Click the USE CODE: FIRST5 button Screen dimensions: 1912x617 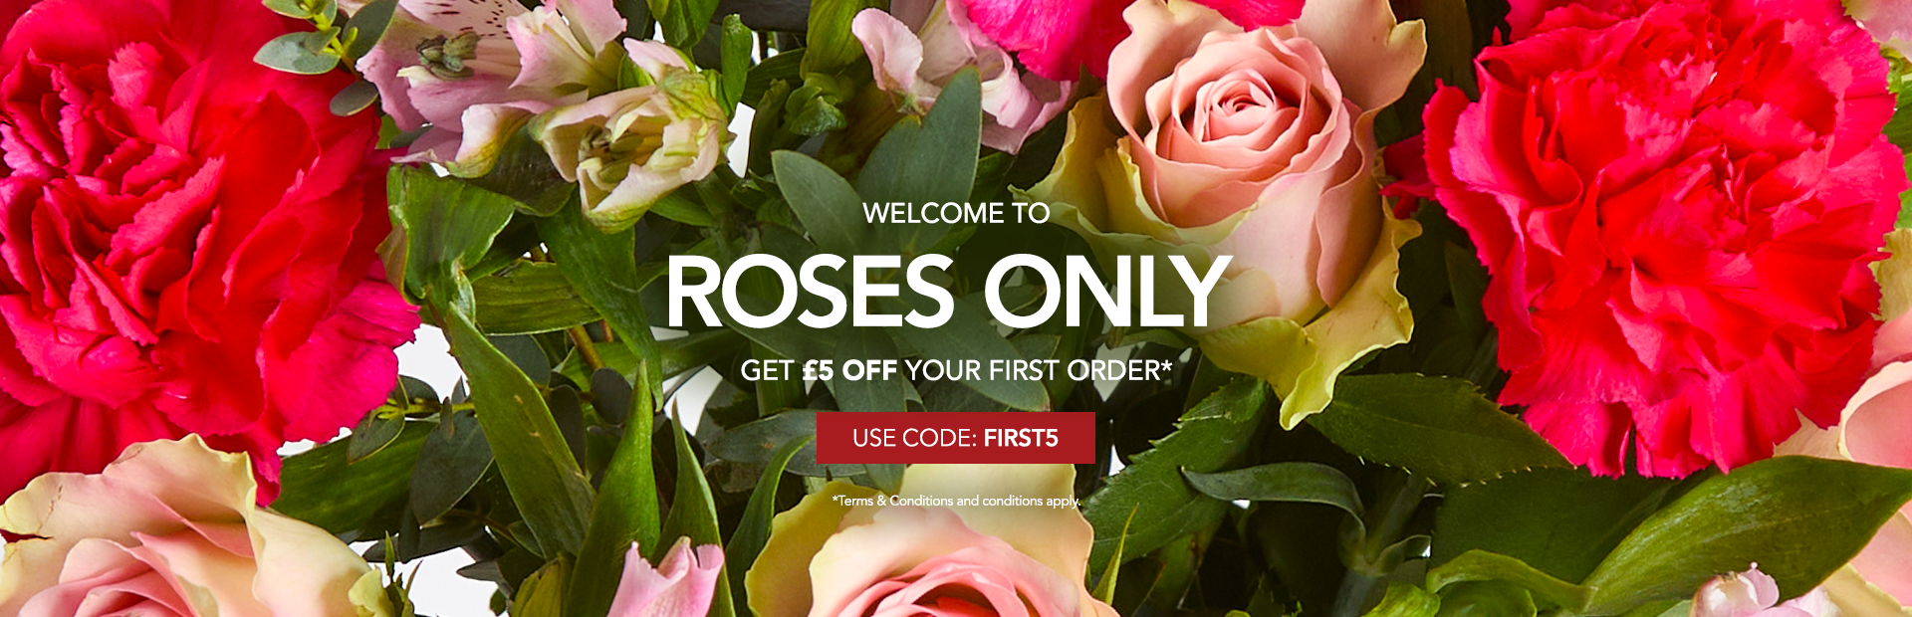pos(955,438)
